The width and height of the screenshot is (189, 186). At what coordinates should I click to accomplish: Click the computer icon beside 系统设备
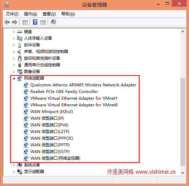click(20, 165)
